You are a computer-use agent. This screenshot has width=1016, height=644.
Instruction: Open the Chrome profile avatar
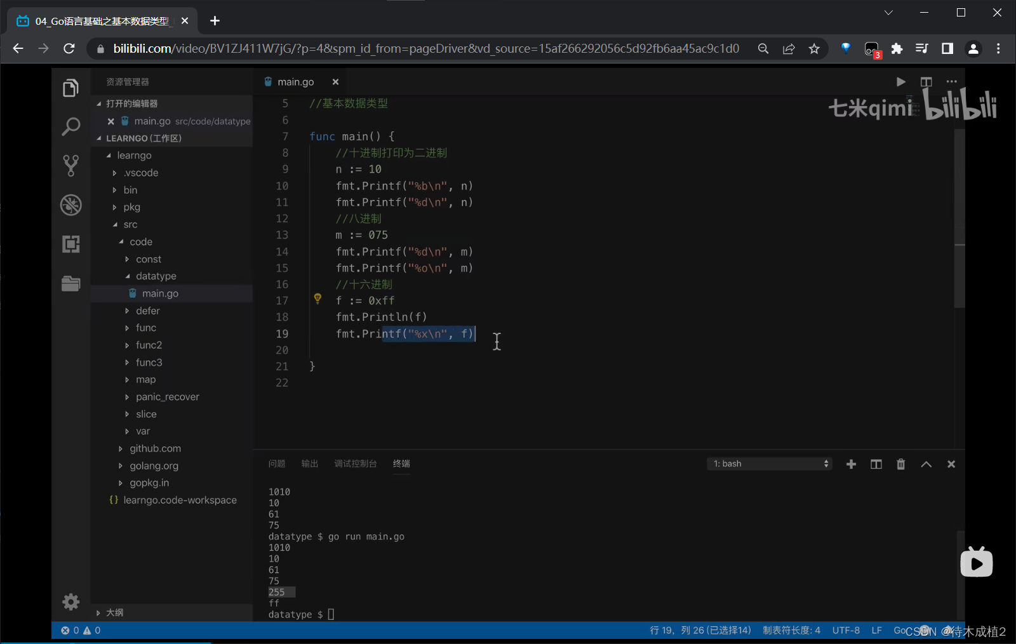click(973, 49)
